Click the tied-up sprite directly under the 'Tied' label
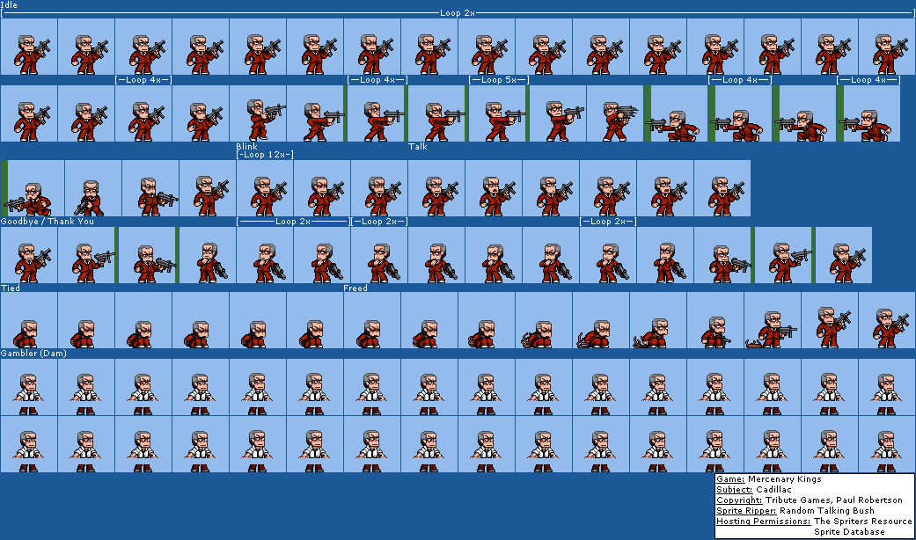This screenshot has width=916, height=540. coord(29,320)
